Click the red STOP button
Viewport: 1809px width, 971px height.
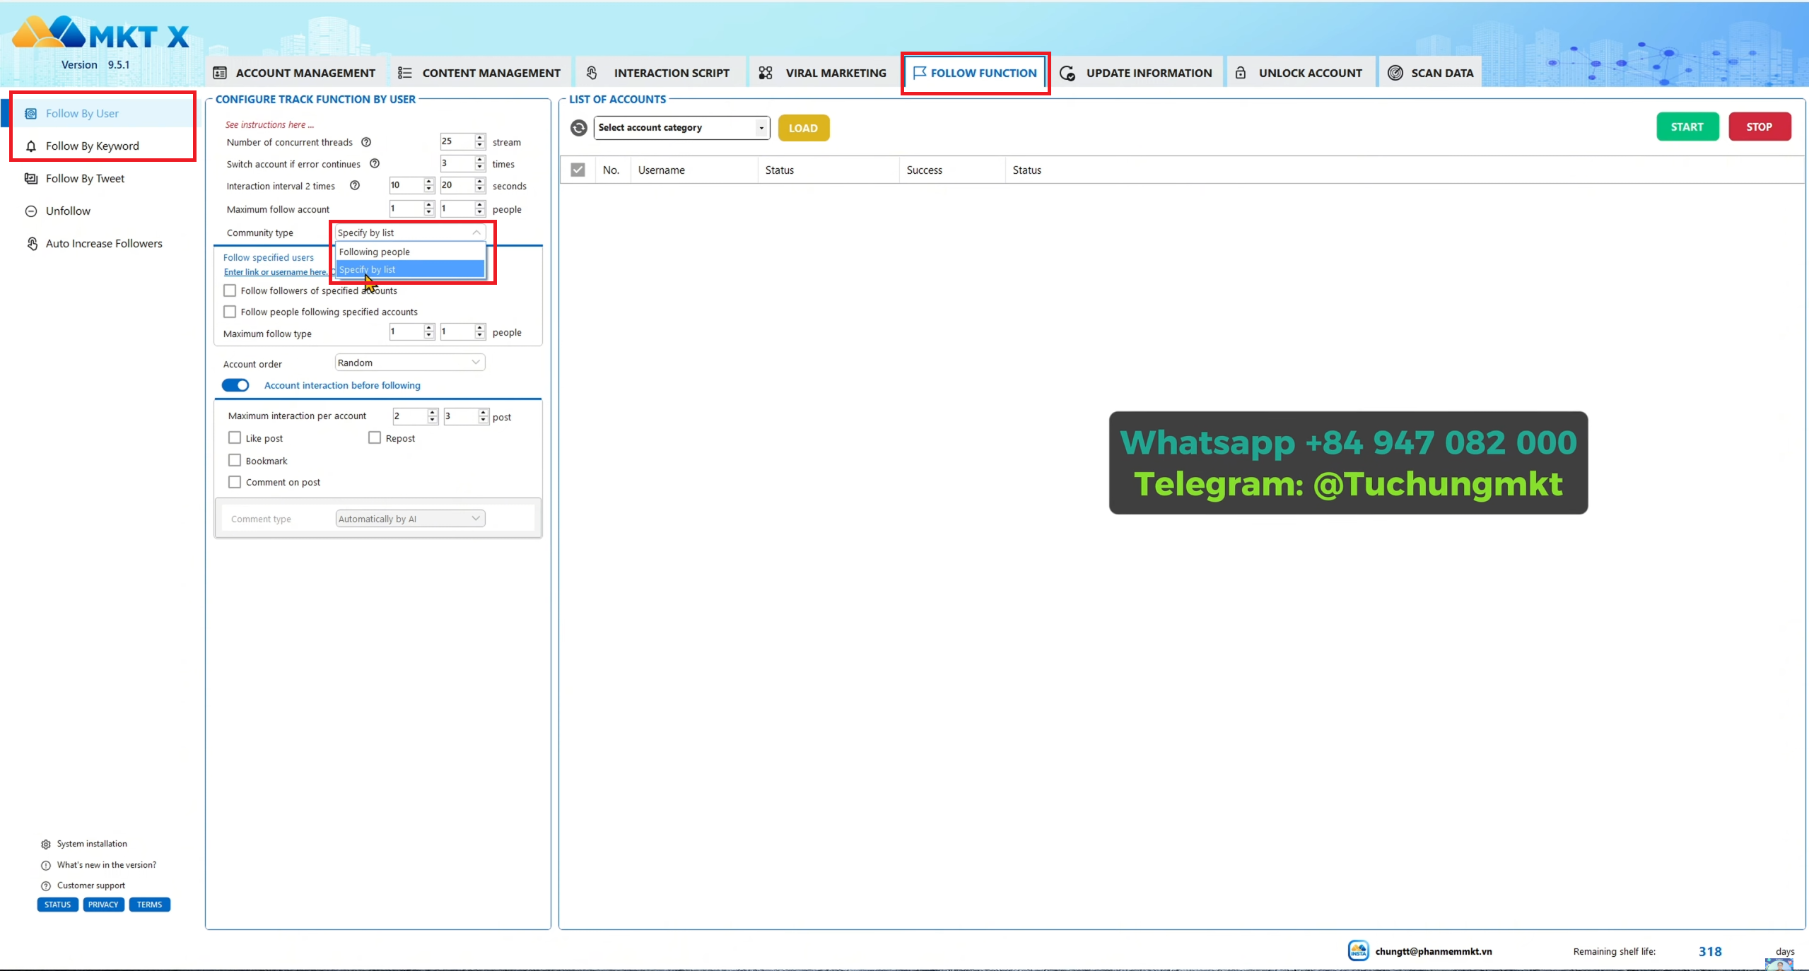click(1759, 126)
